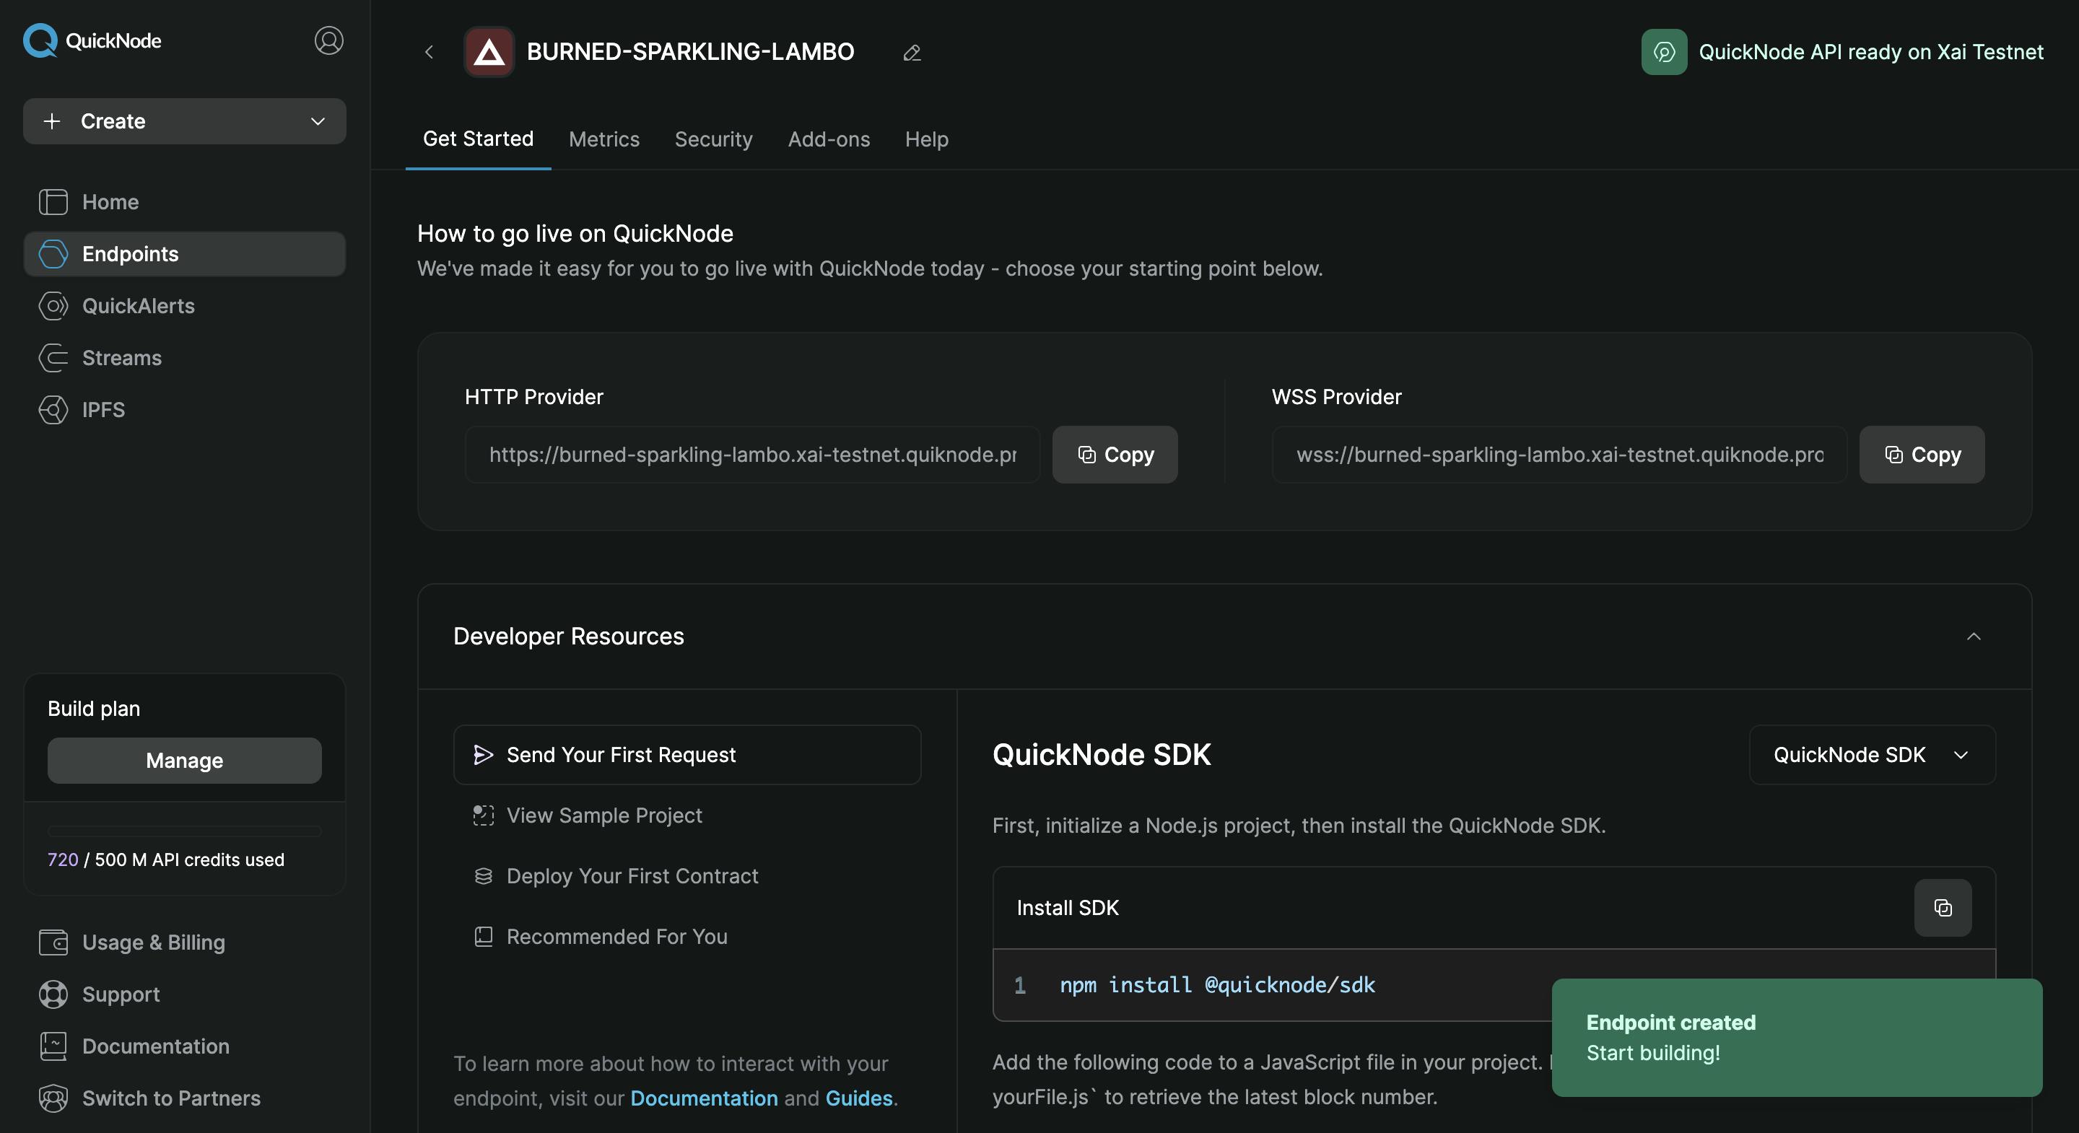Open the Documentation link in helper text

pyautogui.click(x=704, y=1098)
